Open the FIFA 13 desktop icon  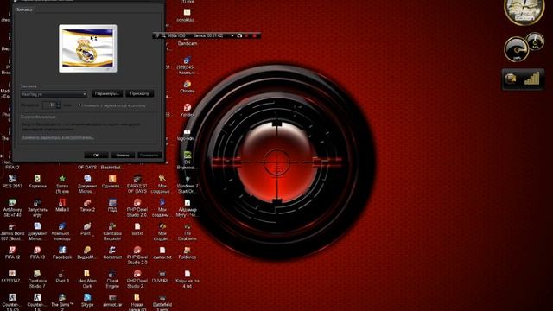pos(37,253)
